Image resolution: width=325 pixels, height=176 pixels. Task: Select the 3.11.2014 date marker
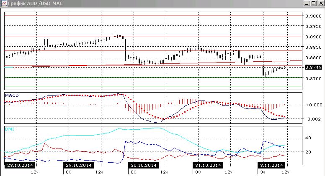click(271, 165)
